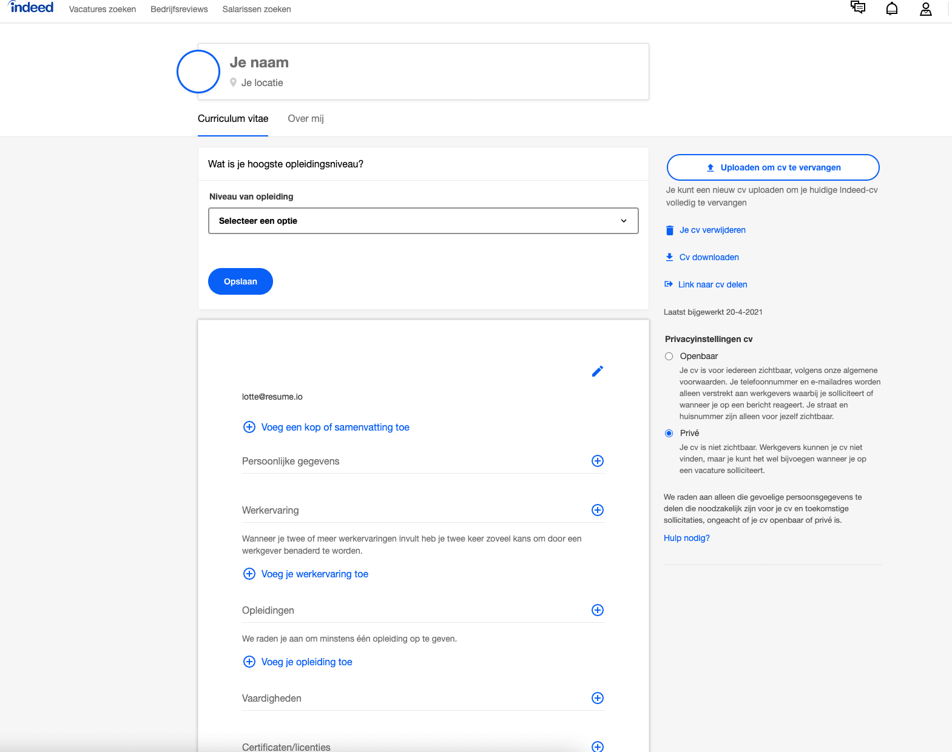Click the lotte@resume.io email text
The image size is (952, 752).
(272, 397)
